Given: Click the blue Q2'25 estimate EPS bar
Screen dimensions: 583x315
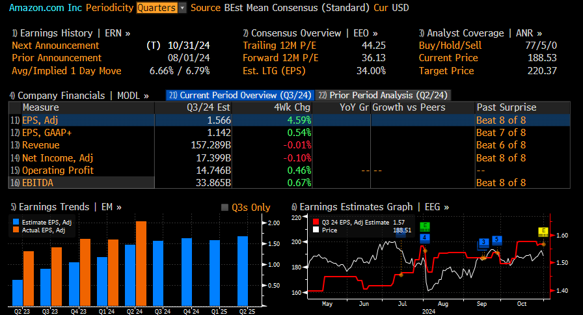Looking at the screenshot, I should click(x=243, y=271).
